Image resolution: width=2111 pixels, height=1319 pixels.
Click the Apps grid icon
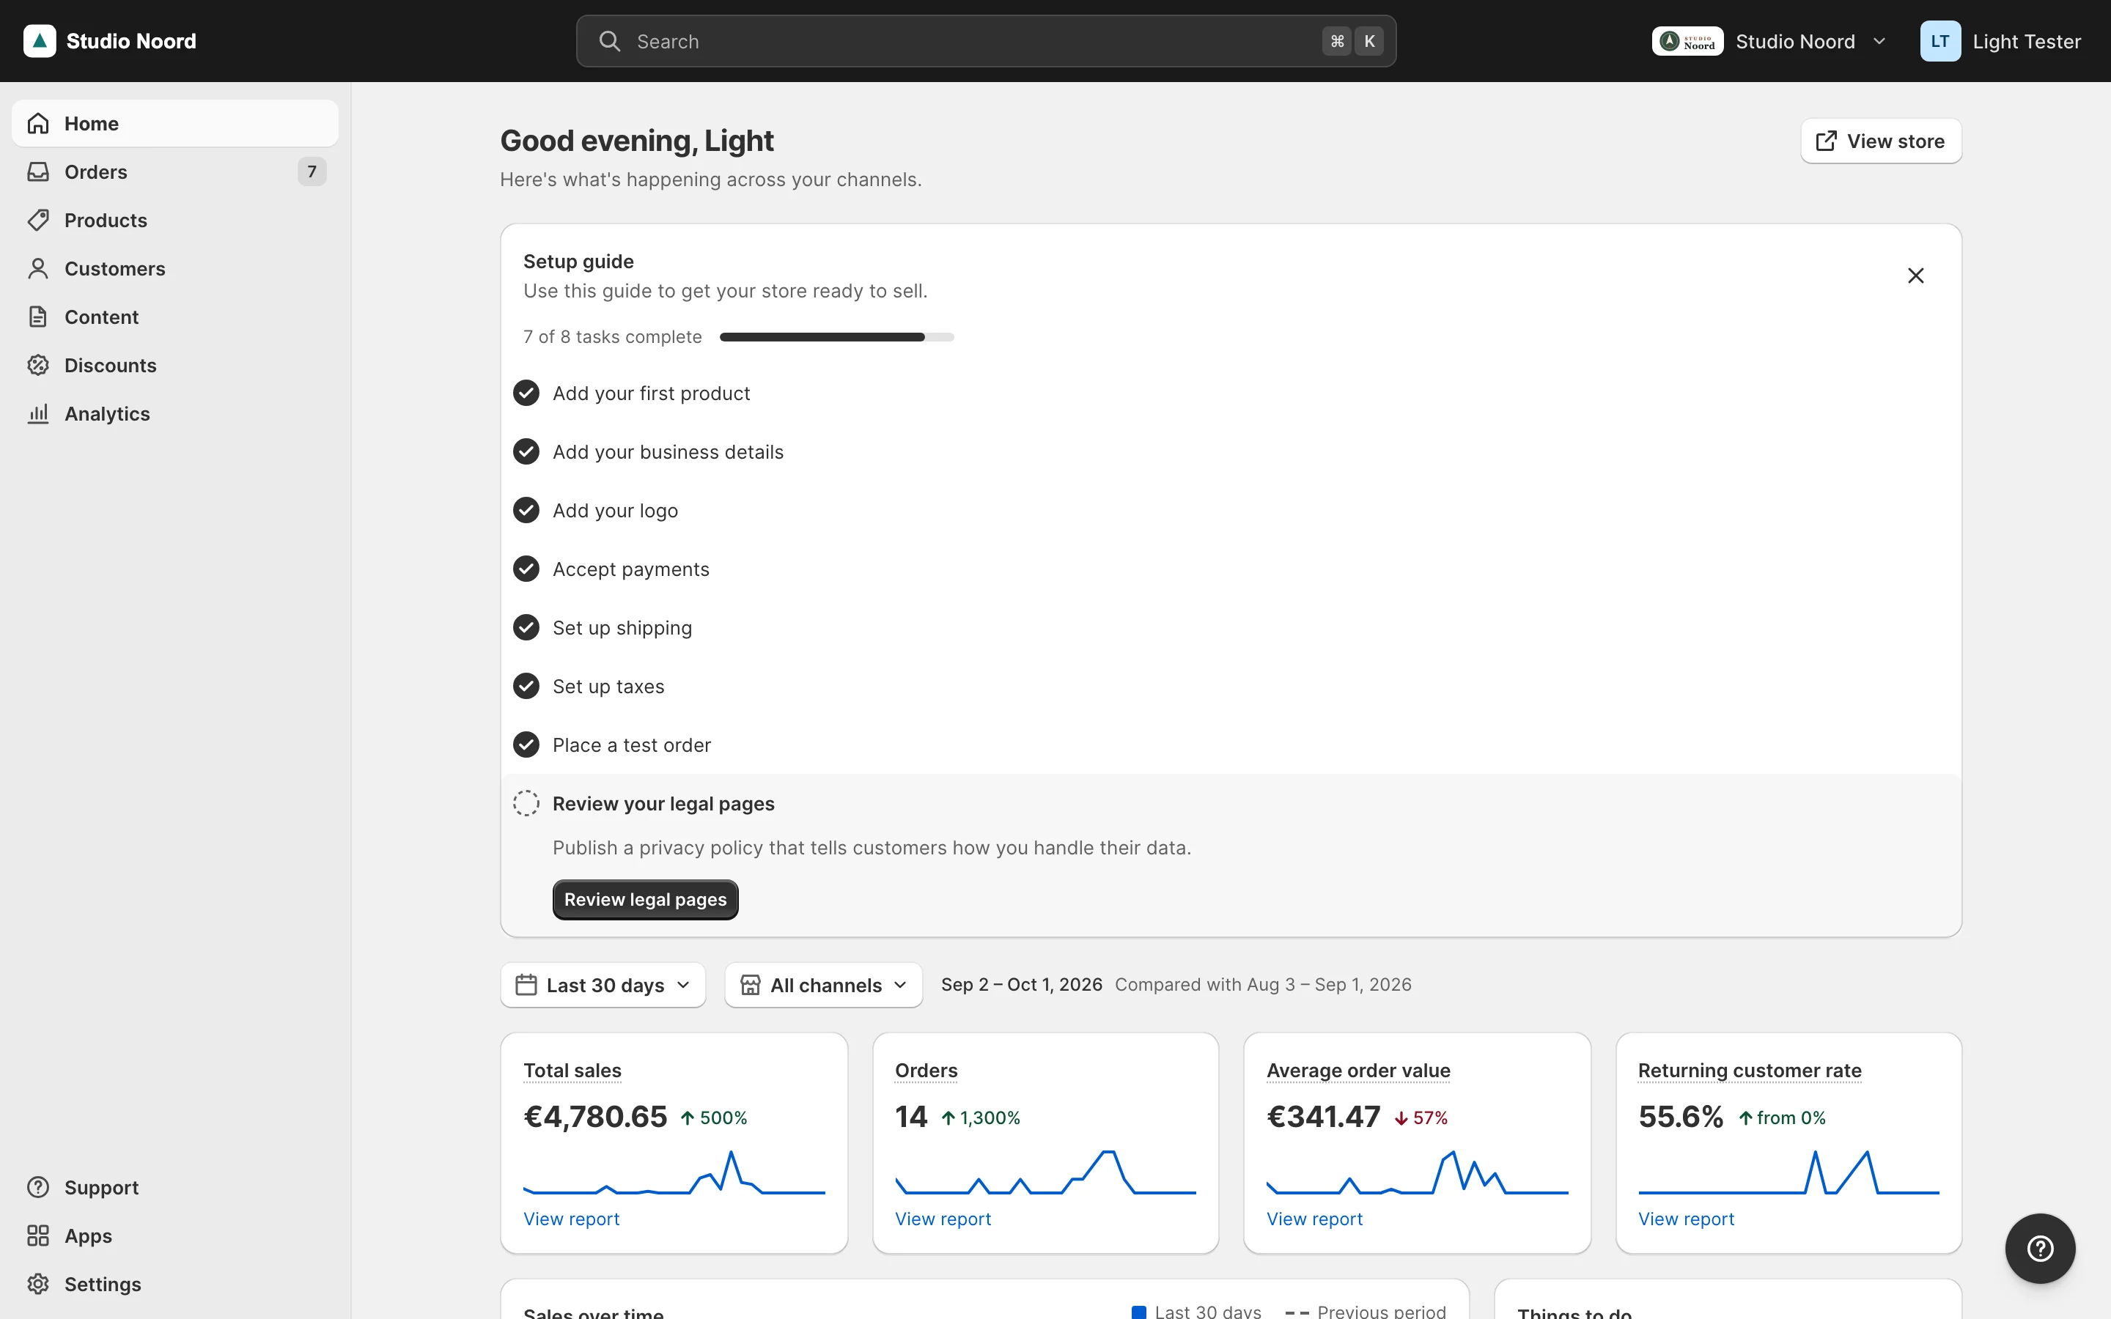(x=37, y=1235)
